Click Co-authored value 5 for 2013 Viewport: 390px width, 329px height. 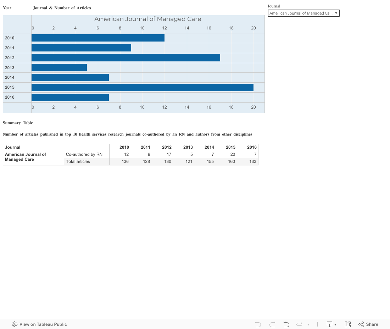click(x=191, y=154)
